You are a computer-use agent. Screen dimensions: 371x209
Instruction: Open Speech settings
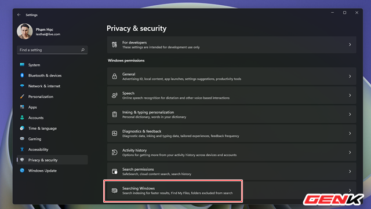point(232,96)
